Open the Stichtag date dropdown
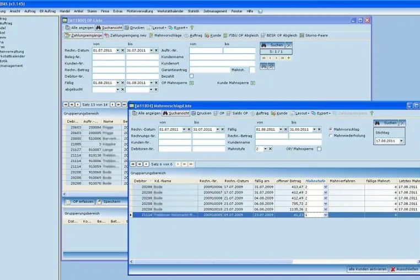Image resolution: width=420 pixels, height=280 pixels. pos(401,141)
